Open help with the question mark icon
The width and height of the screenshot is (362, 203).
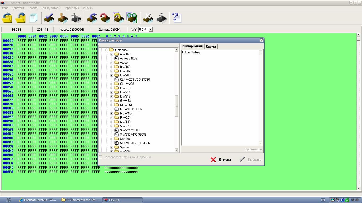click(x=176, y=18)
